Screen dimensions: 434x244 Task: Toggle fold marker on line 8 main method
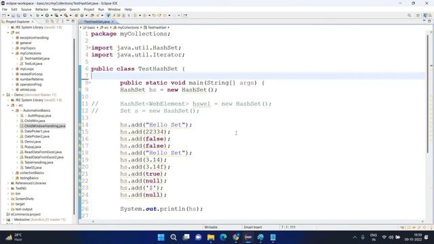(90, 83)
